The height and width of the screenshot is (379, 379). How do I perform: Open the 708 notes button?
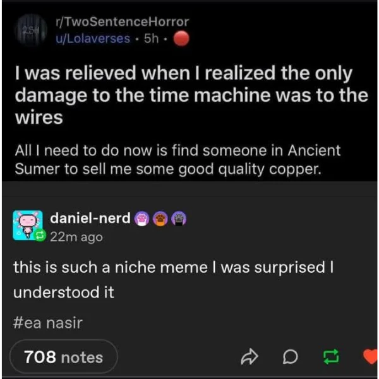click(64, 357)
